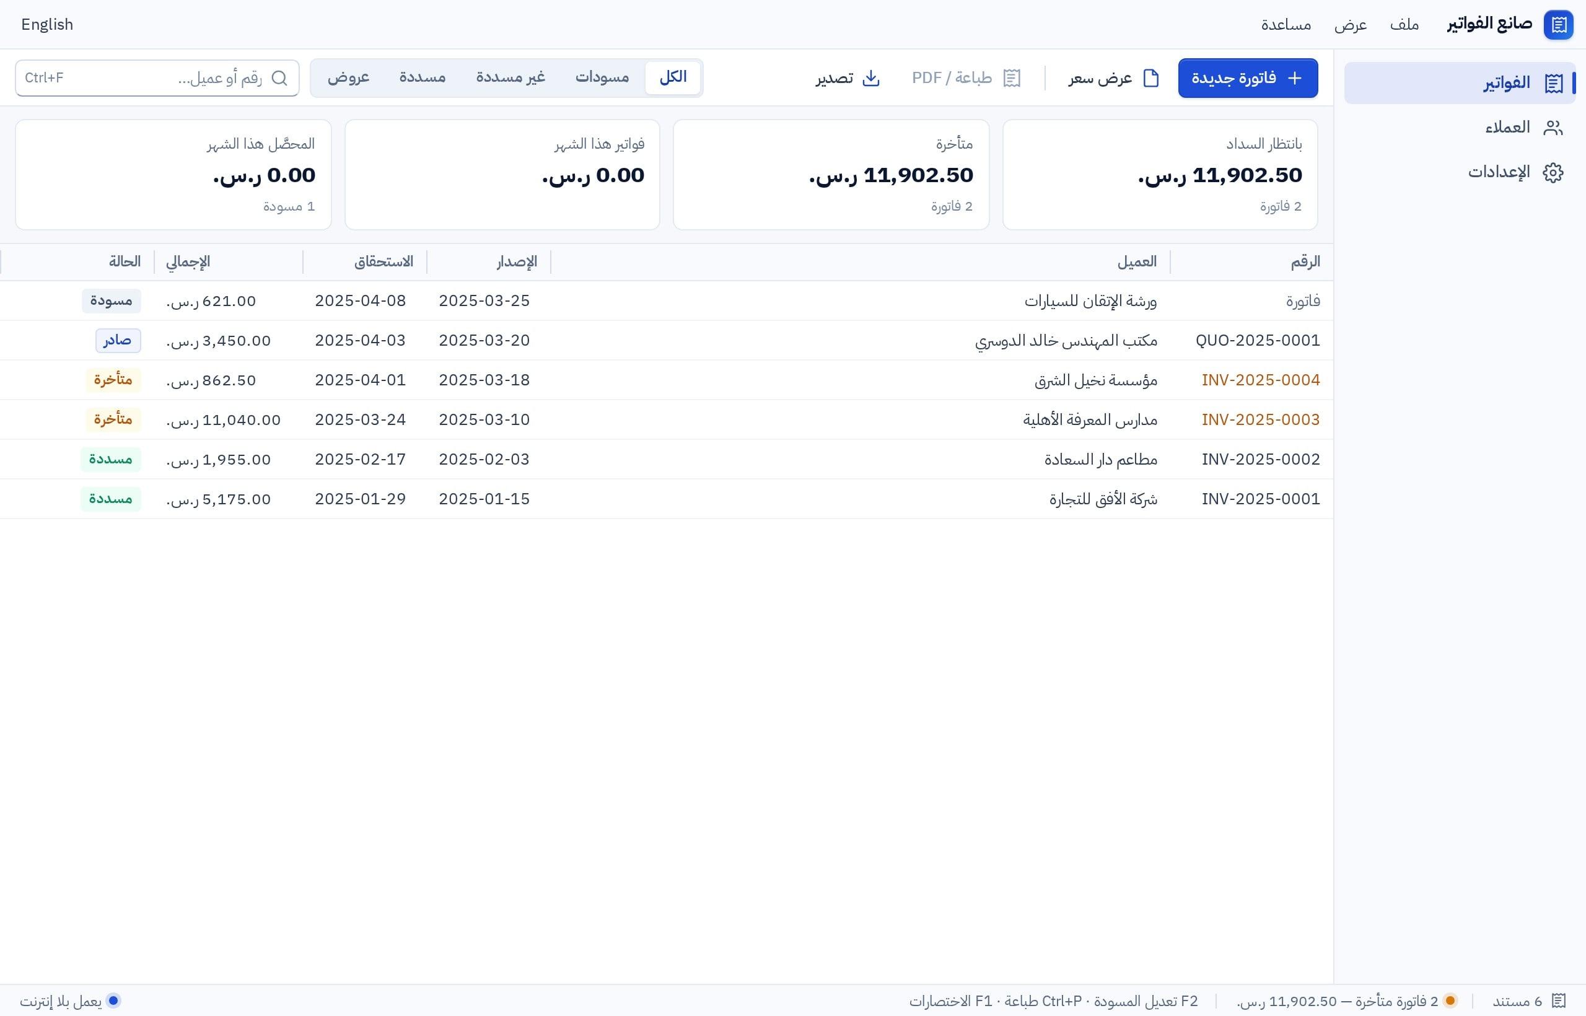Focus the invoice search field

pyautogui.click(x=157, y=78)
